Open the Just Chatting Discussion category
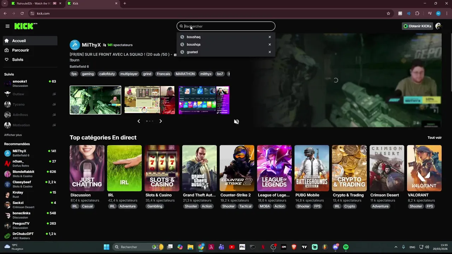Viewport: 452px width, 254px height. [x=87, y=168]
